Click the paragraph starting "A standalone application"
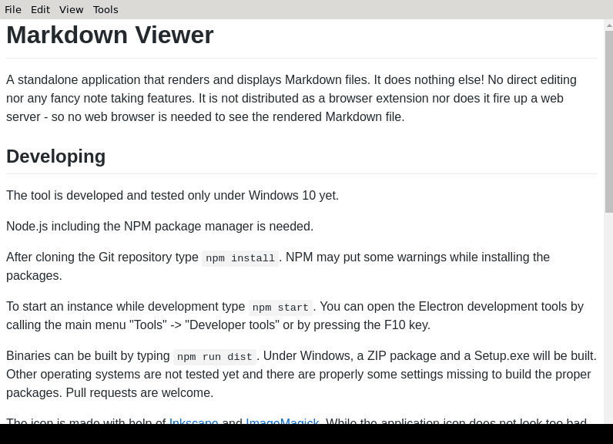Screen dimensions: 613x444 tap(291, 99)
